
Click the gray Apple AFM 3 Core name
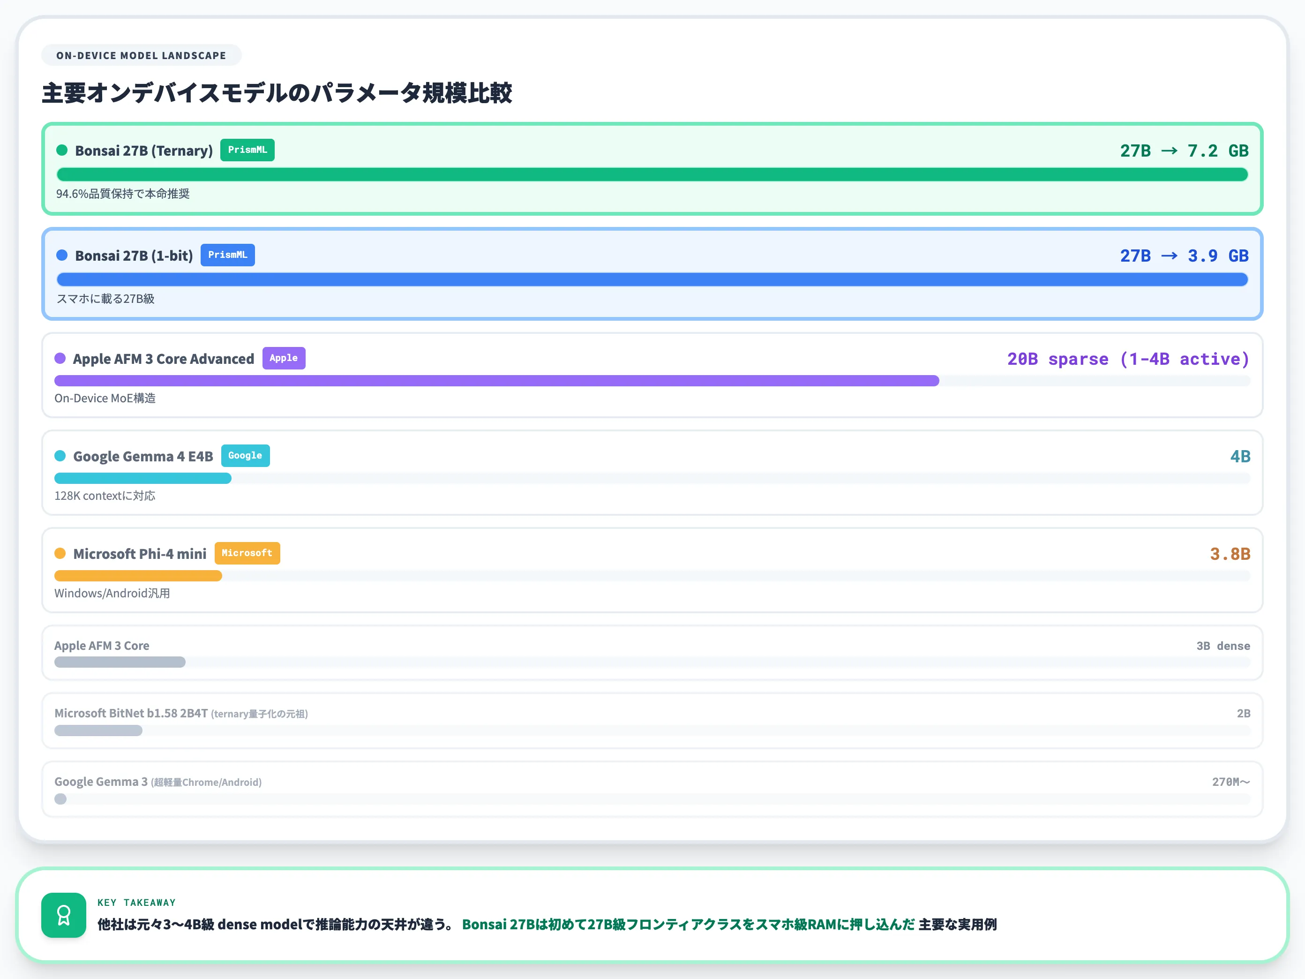click(102, 646)
